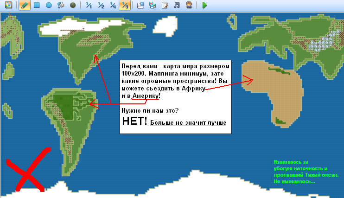Click the underlined word "Америку"

[x=146, y=96]
